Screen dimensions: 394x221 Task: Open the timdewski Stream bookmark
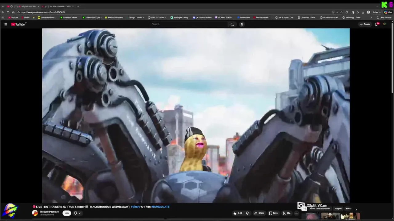pos(69,17)
